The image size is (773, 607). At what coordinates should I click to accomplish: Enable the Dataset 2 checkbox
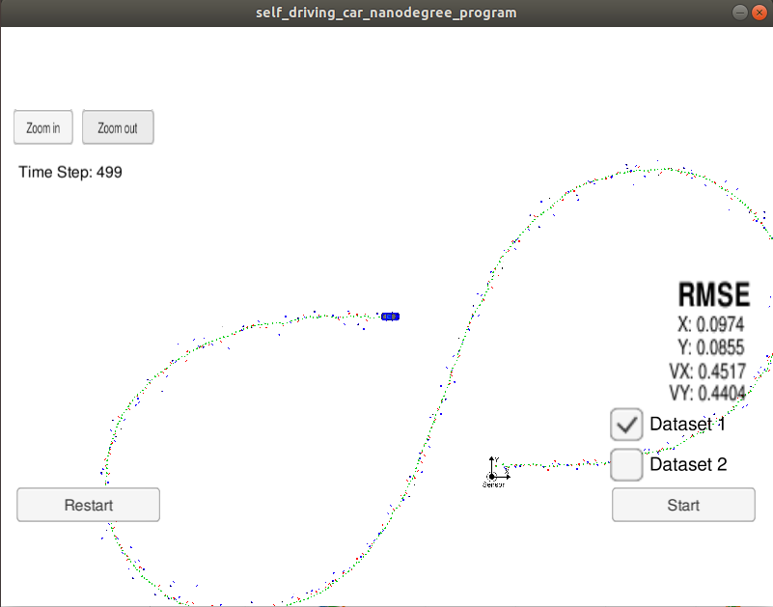tap(626, 464)
